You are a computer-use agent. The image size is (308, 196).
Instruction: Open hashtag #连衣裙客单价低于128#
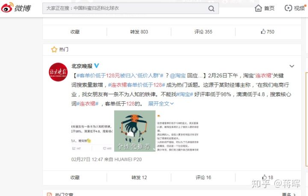tap(136, 85)
